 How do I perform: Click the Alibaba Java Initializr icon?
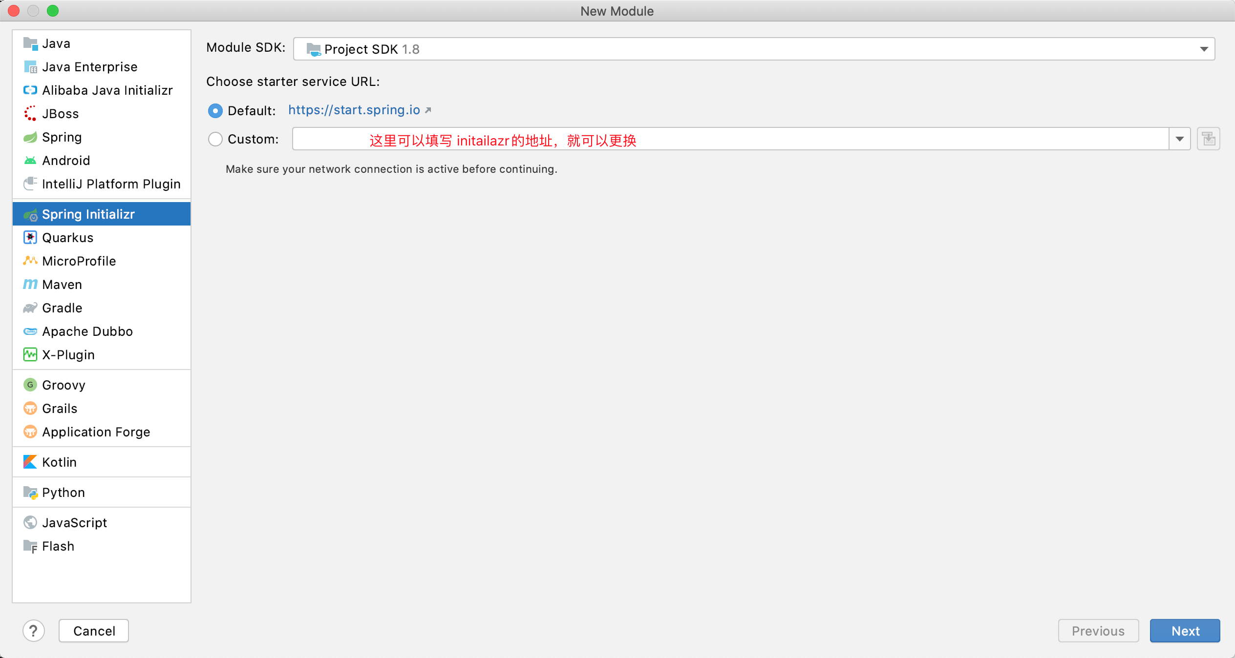[30, 90]
